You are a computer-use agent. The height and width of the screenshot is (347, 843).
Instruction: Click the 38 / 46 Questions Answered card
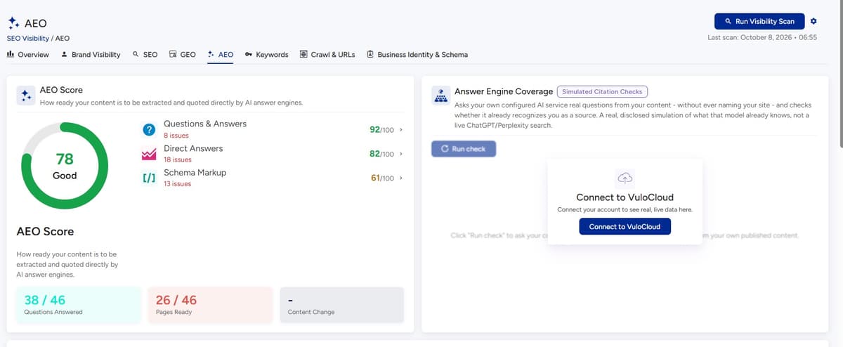(79, 305)
